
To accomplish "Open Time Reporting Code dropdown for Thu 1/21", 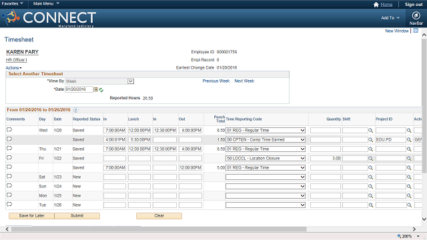I will pyautogui.click(x=266, y=149).
